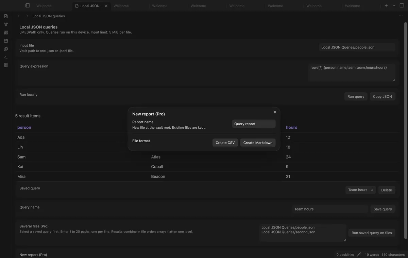Screen dimensions: 408x258
Task: Switch to Welcome tab left of Local JSON
Action: pyautogui.click(x=44, y=6)
